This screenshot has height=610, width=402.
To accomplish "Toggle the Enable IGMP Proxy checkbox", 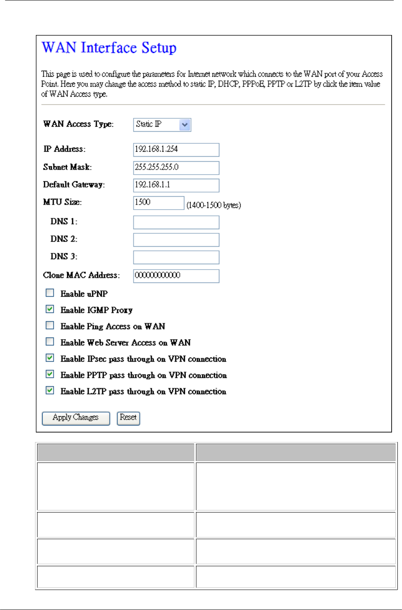I will [x=50, y=309].
